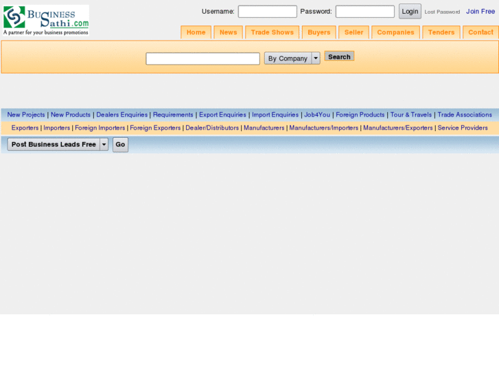Viewport: 499px width, 374px height.
Task: Go to the Requirements link
Action: coord(173,115)
